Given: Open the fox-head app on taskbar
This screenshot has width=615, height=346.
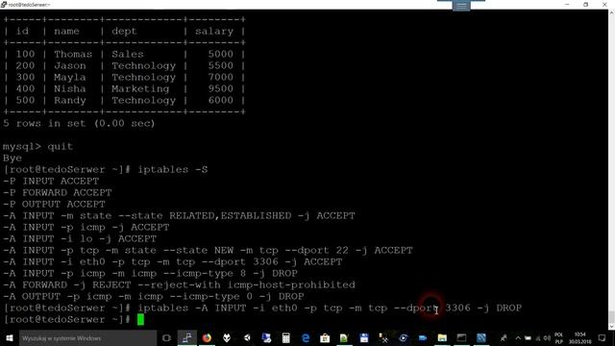Looking at the screenshot, I should click(227, 338).
